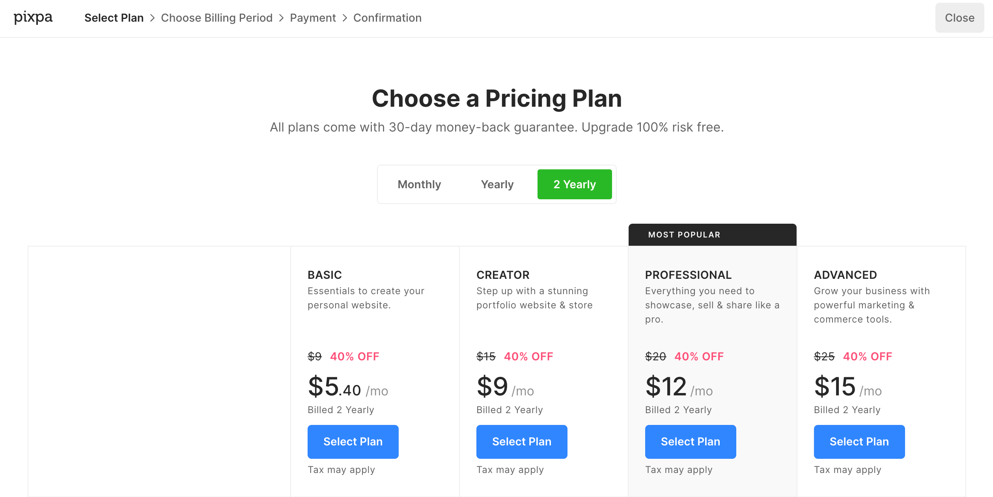Image resolution: width=993 pixels, height=497 pixels.
Task: Open Choose Billing Period breadcrumb step
Action: tap(217, 18)
